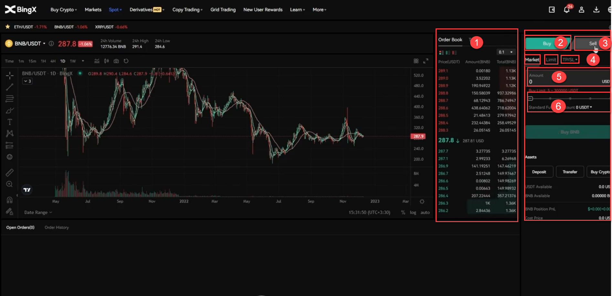This screenshot has width=612, height=296.
Task: Open chart settings gear icon
Action: 422,201
